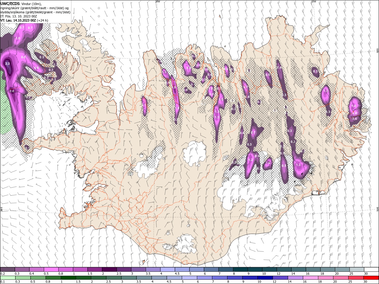
Task: Click the UWC/ECDS title text
Action: pos(10,3)
